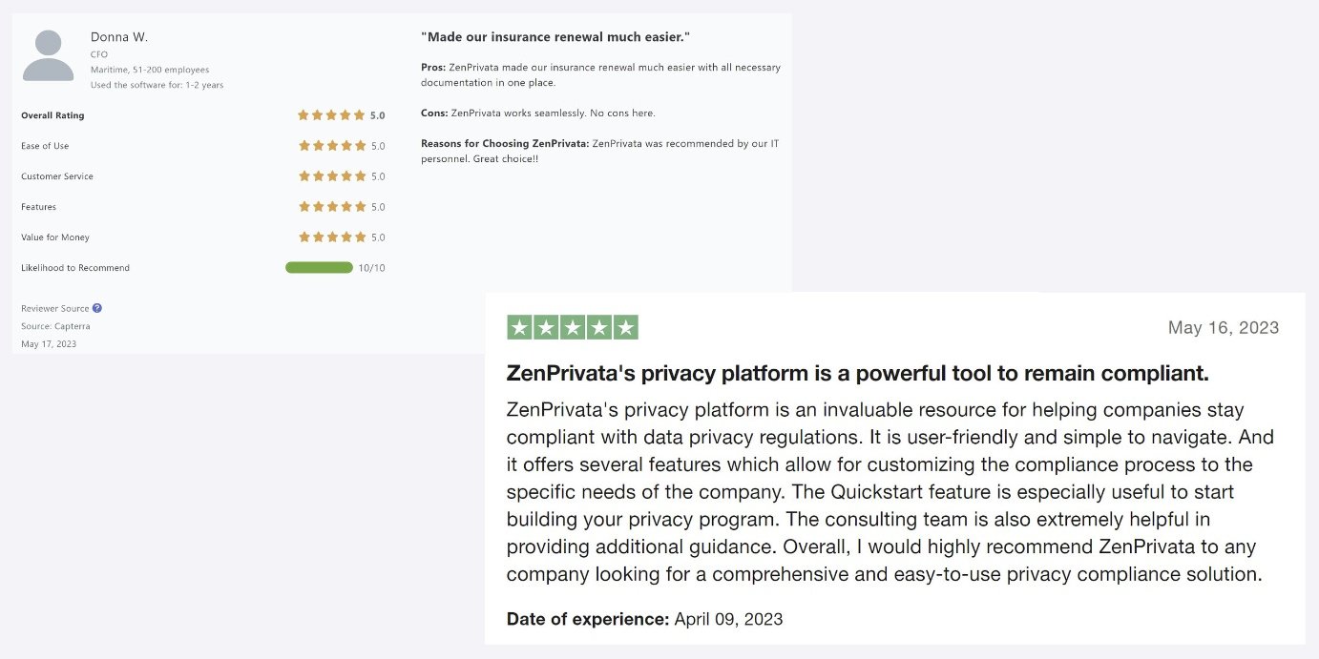The image size is (1319, 659).
Task: Click the Overall Rating gold stars
Action: tap(330, 115)
